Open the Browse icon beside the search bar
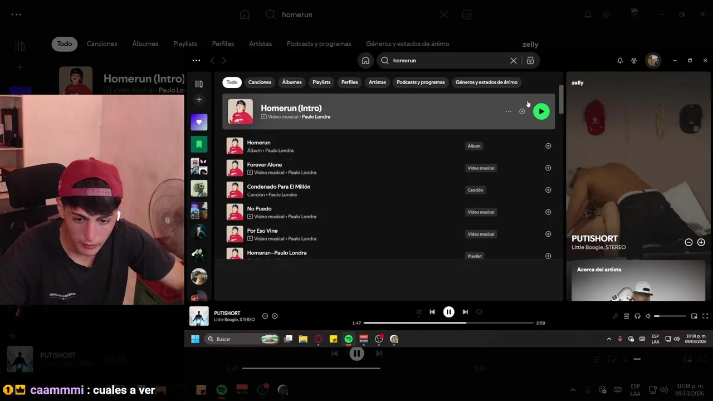 coord(530,60)
